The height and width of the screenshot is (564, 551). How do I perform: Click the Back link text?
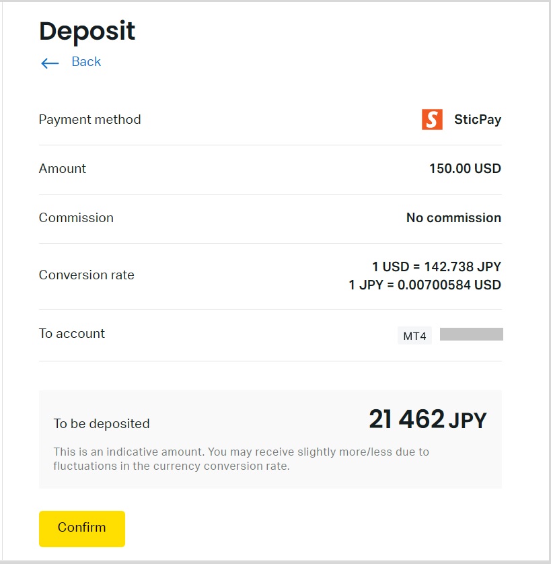click(86, 62)
